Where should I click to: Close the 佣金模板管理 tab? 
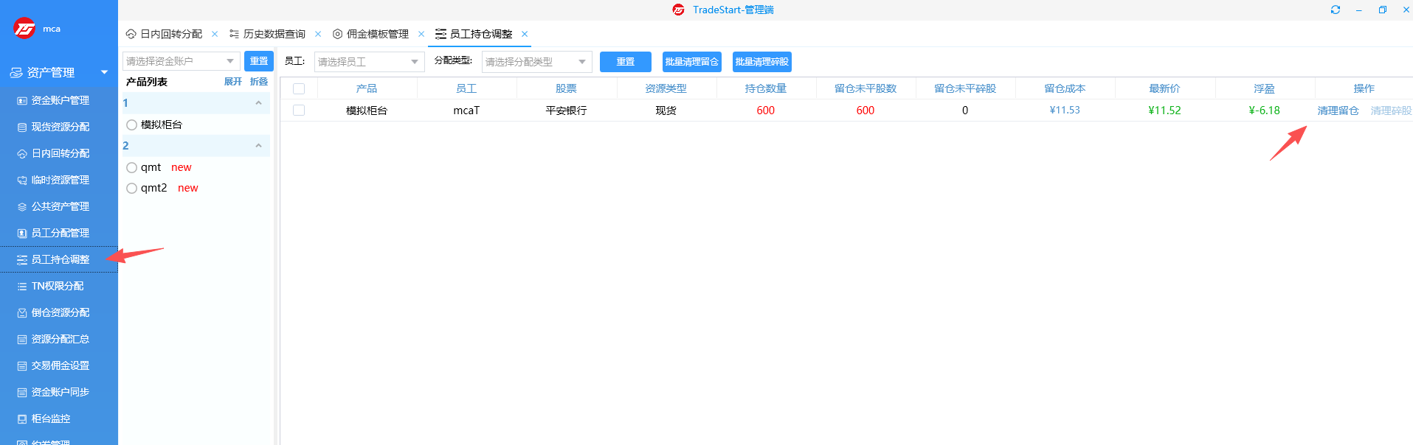coord(421,34)
